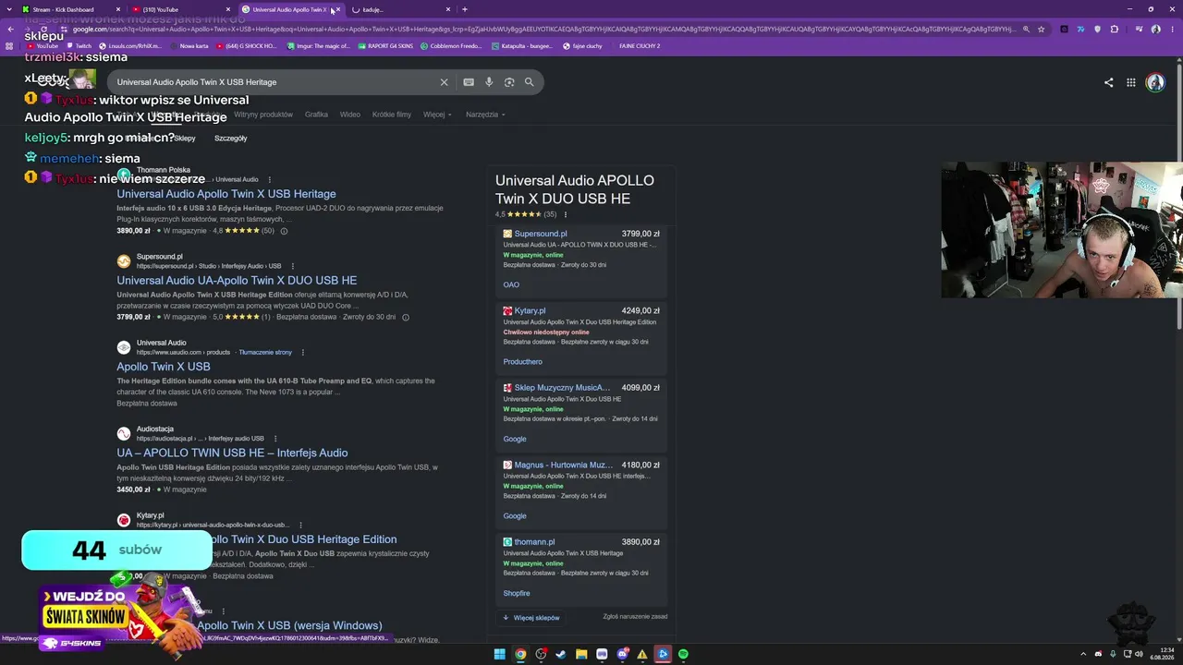Expand the Więcej sklepów store list
The width and height of the screenshot is (1183, 665).
[x=531, y=618]
